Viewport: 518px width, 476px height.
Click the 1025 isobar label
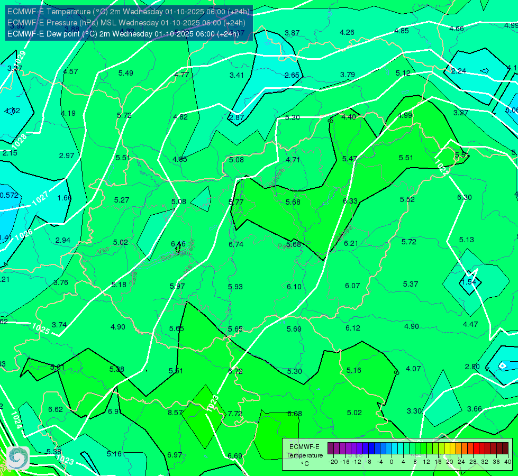(x=41, y=329)
